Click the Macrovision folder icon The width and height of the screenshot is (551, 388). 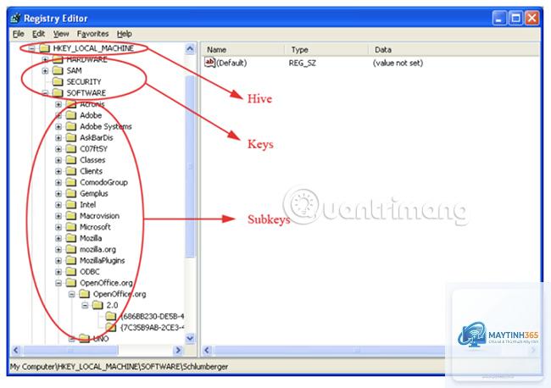point(71,215)
